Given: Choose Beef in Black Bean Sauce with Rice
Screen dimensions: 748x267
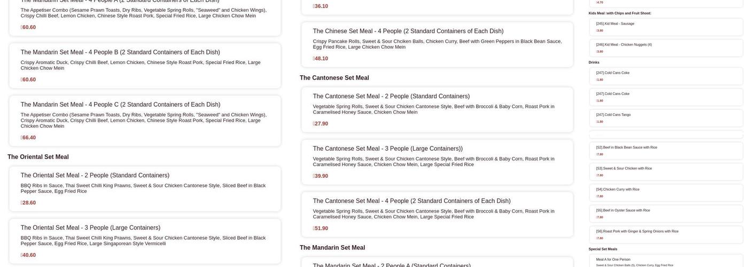Looking at the screenshot, I should [x=627, y=147].
